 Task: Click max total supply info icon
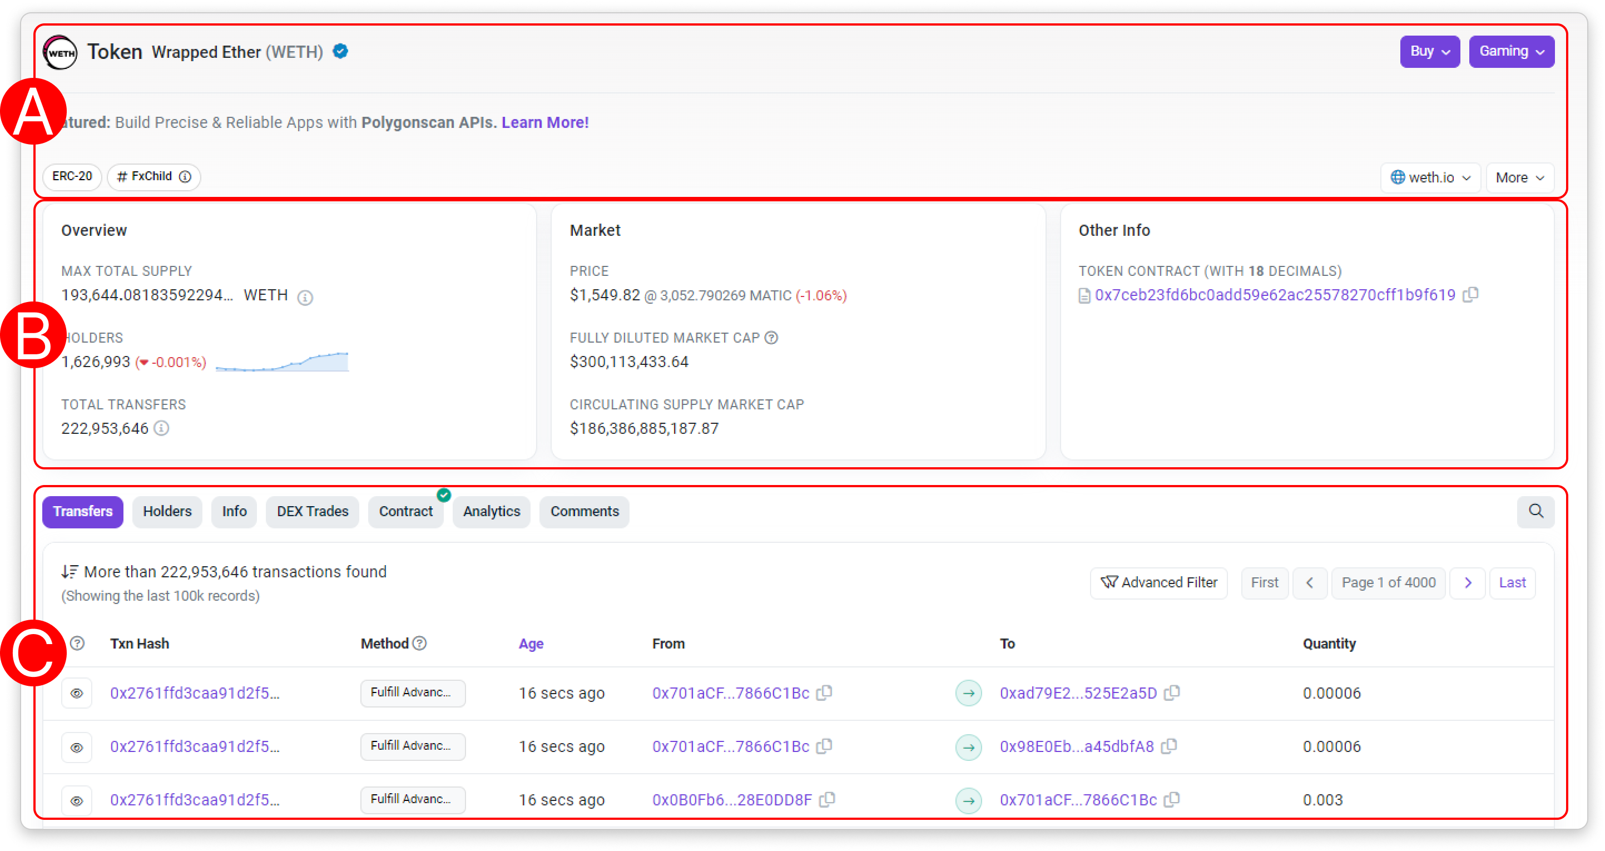[305, 297]
